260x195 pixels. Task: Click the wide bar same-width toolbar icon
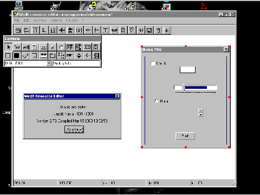click(x=114, y=30)
